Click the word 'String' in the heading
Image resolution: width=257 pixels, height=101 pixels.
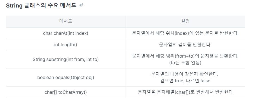coord(14,6)
